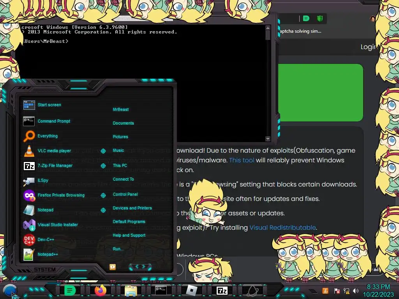The height and width of the screenshot is (299, 399).
Task: Click the Java update tray icon
Action: click(x=325, y=290)
